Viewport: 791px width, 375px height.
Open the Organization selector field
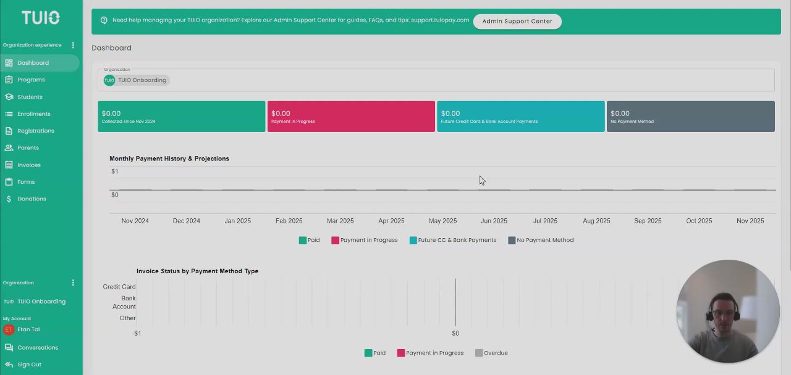coord(436,80)
